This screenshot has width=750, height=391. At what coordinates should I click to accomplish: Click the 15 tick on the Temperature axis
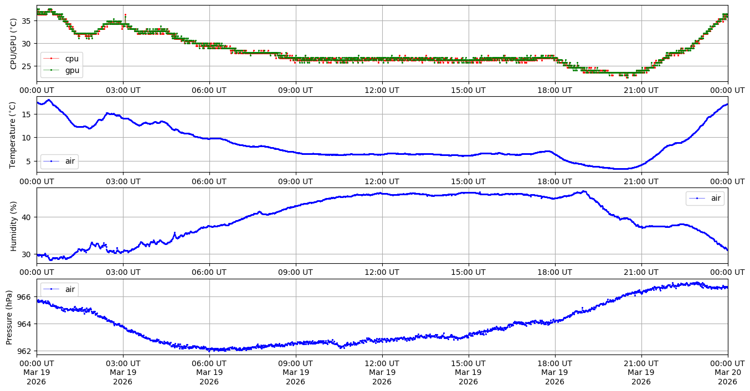pos(27,114)
